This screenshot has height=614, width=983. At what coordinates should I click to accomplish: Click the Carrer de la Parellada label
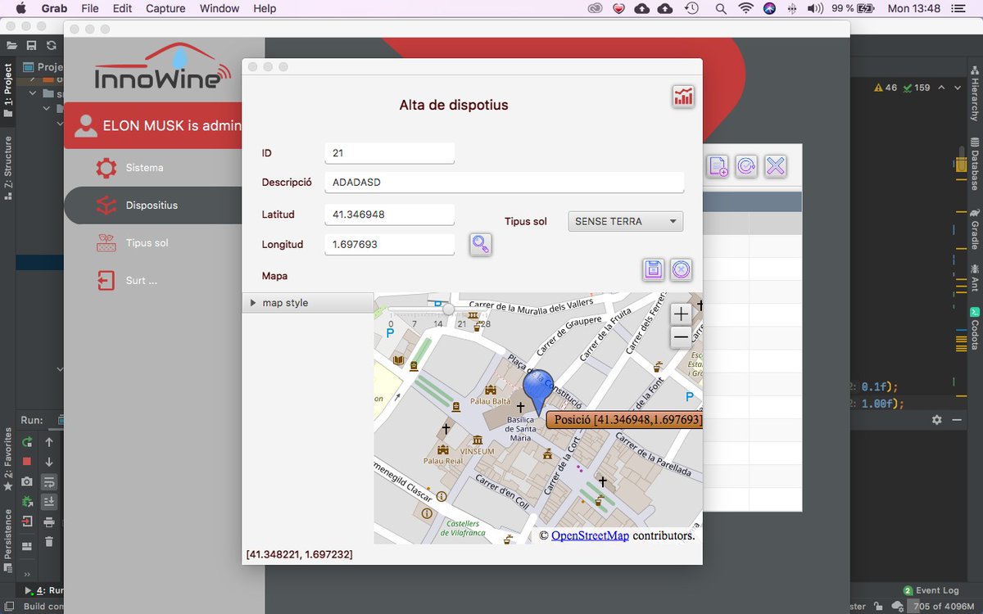(x=653, y=455)
